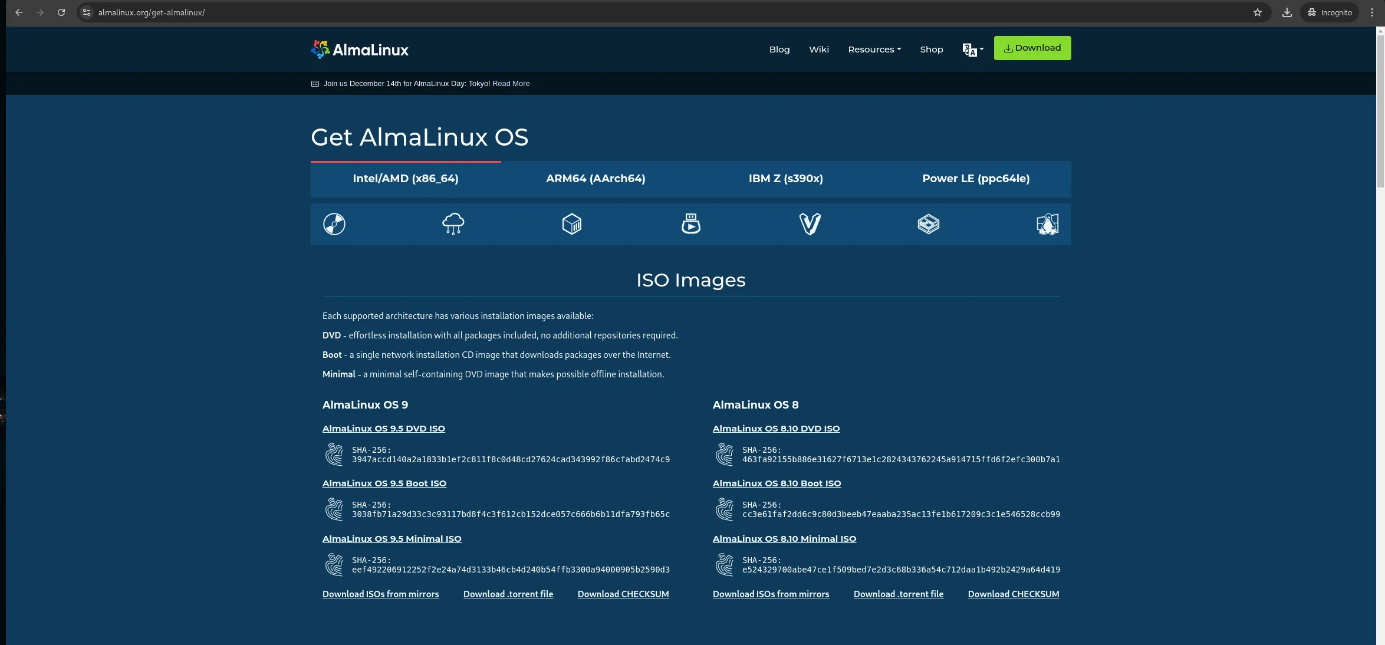1385x645 pixels.
Task: Click the 'AlmaLinux OS 8' section heading
Action: [x=755, y=405]
